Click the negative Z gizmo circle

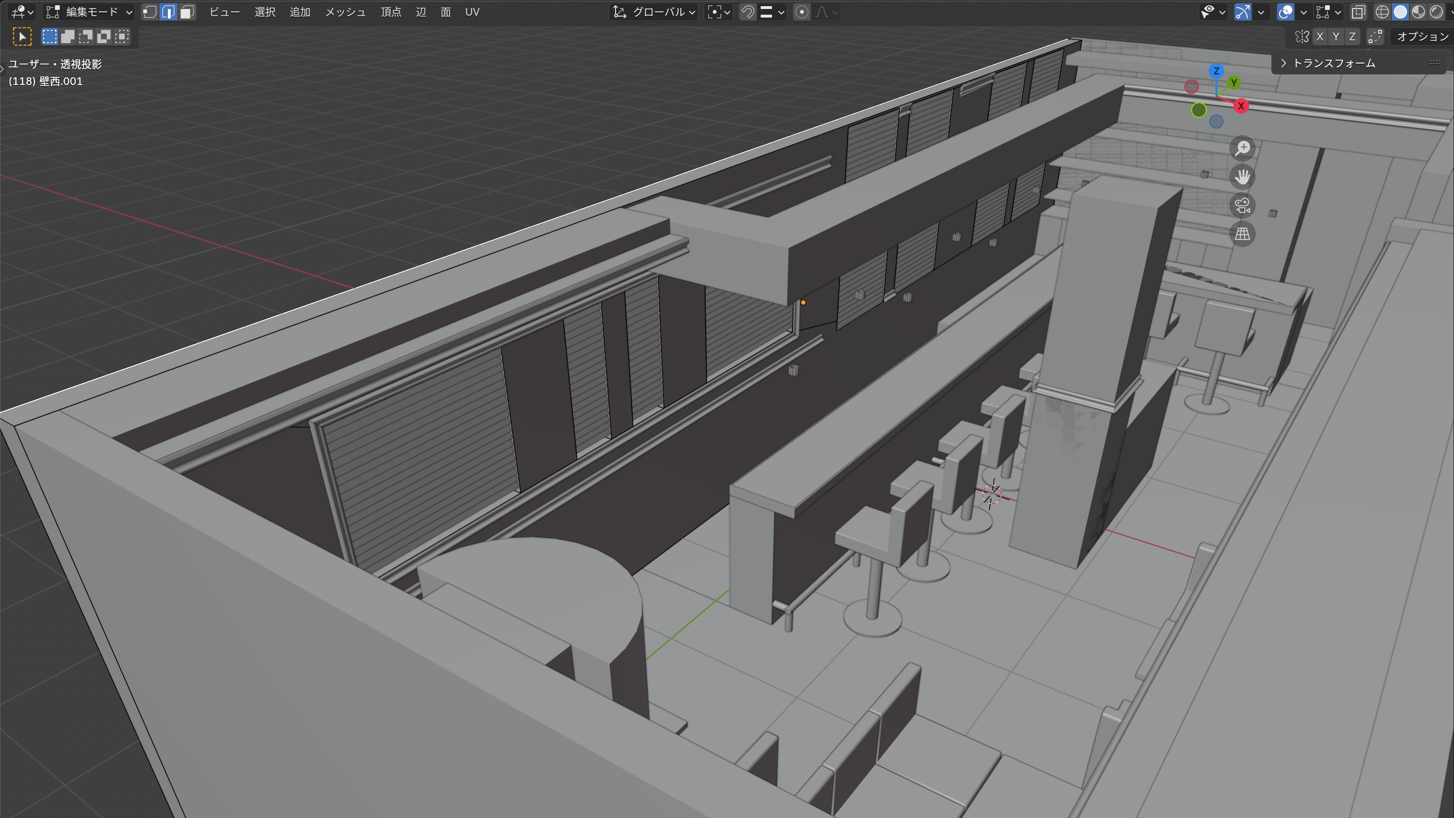click(x=1216, y=122)
